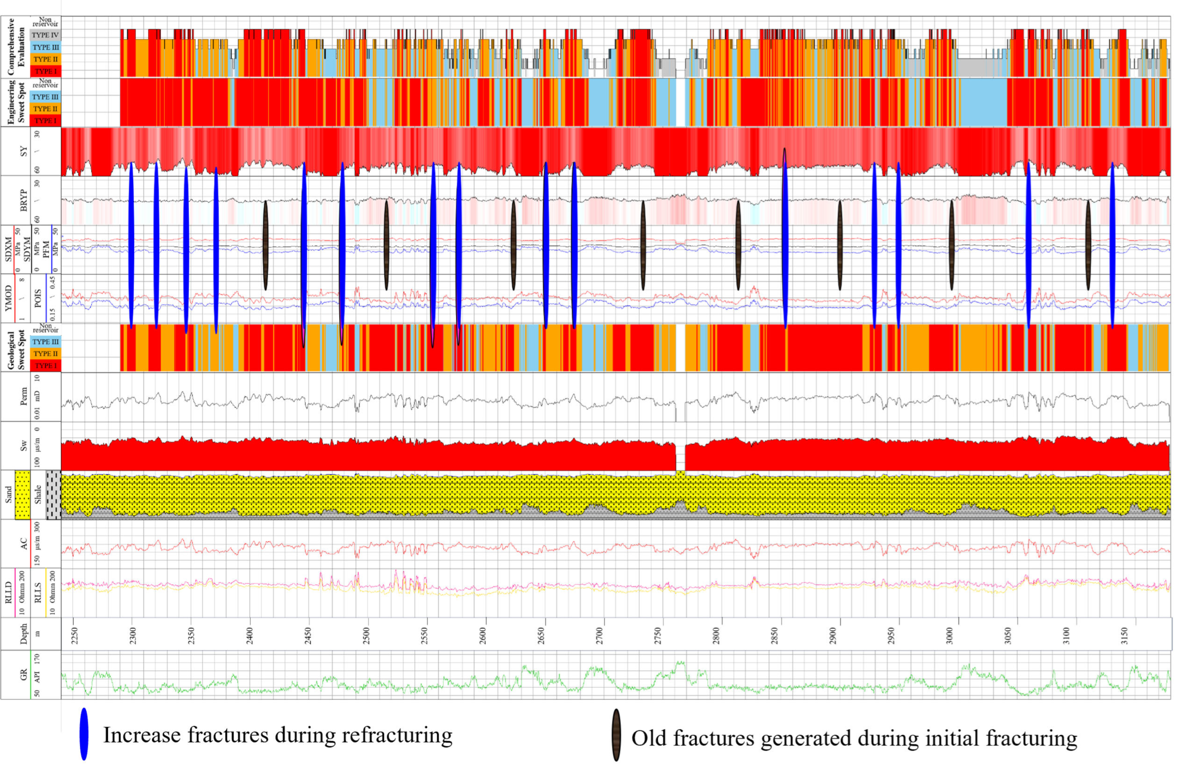Click the yellow dotted Sand pattern legend box
Screen dimensions: 1182x772
22,495
